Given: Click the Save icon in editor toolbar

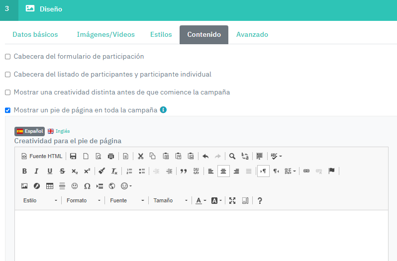Looking at the screenshot, I should pos(73,156).
